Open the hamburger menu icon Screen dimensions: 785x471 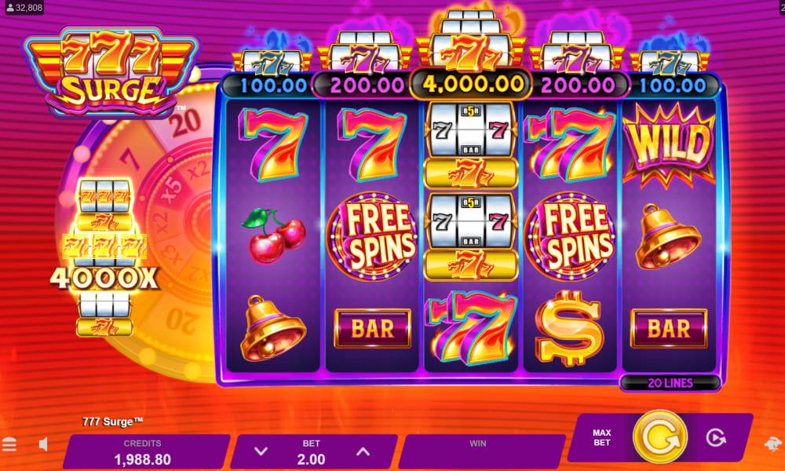click(x=9, y=444)
